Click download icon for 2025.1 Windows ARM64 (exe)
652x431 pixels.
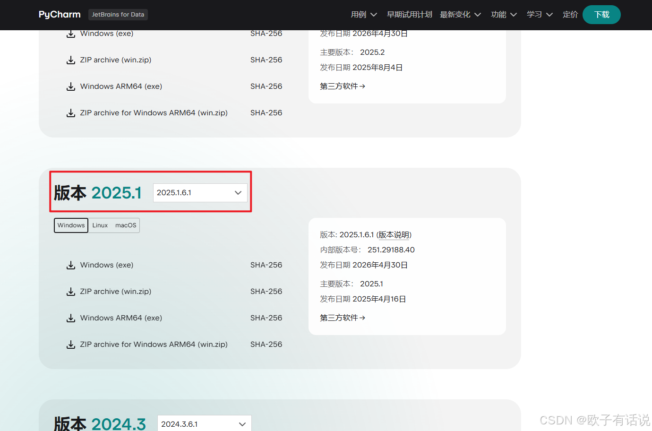(71, 318)
